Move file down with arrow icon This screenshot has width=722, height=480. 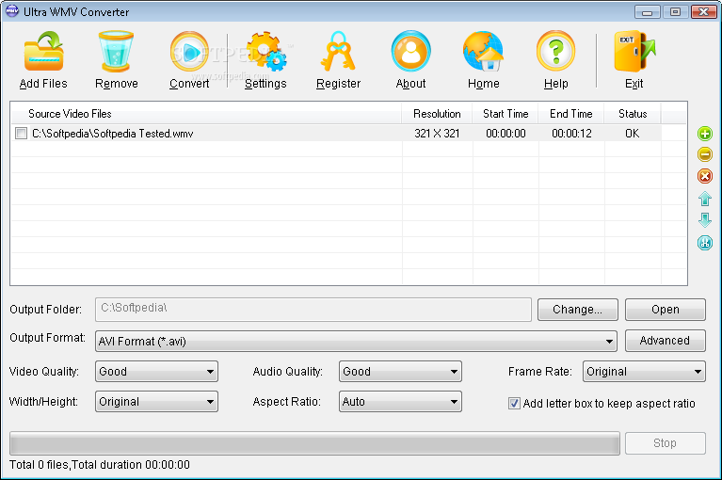[x=704, y=220]
